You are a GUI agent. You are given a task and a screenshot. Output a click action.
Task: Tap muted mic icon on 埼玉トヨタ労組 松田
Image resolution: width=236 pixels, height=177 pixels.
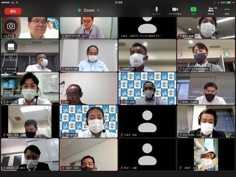point(63,36)
